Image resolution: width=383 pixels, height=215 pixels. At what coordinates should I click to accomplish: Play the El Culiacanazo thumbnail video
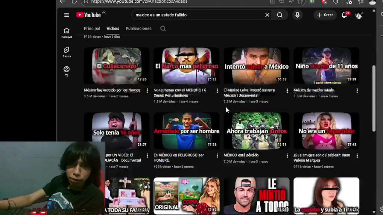tap(116, 66)
